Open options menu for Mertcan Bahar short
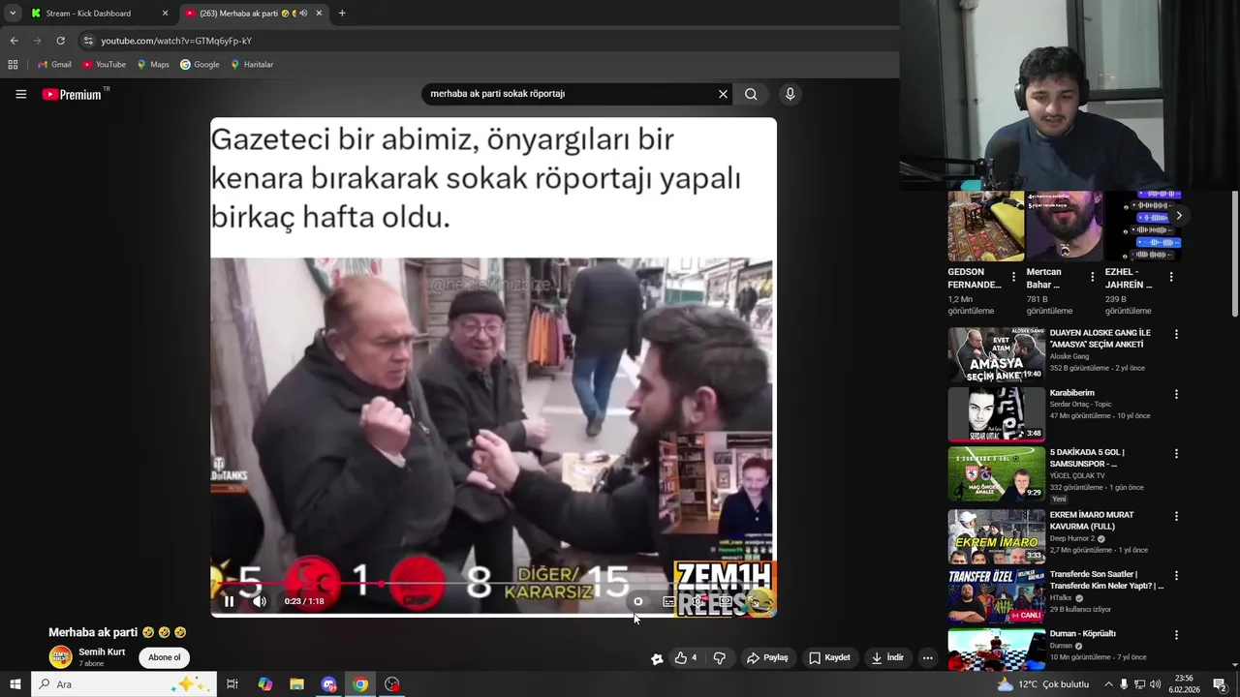This screenshot has height=697, width=1240. click(x=1092, y=277)
